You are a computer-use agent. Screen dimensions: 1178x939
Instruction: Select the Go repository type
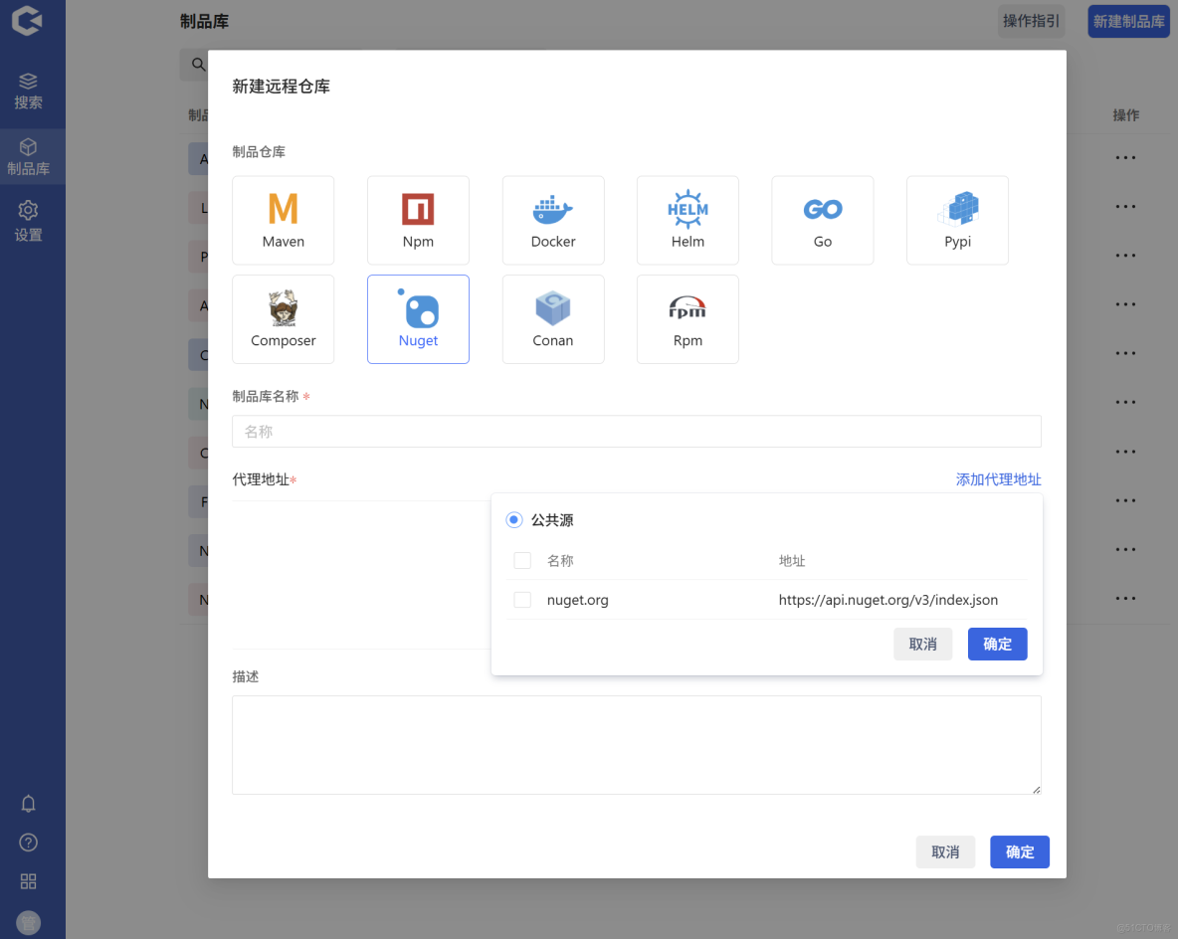click(x=822, y=220)
